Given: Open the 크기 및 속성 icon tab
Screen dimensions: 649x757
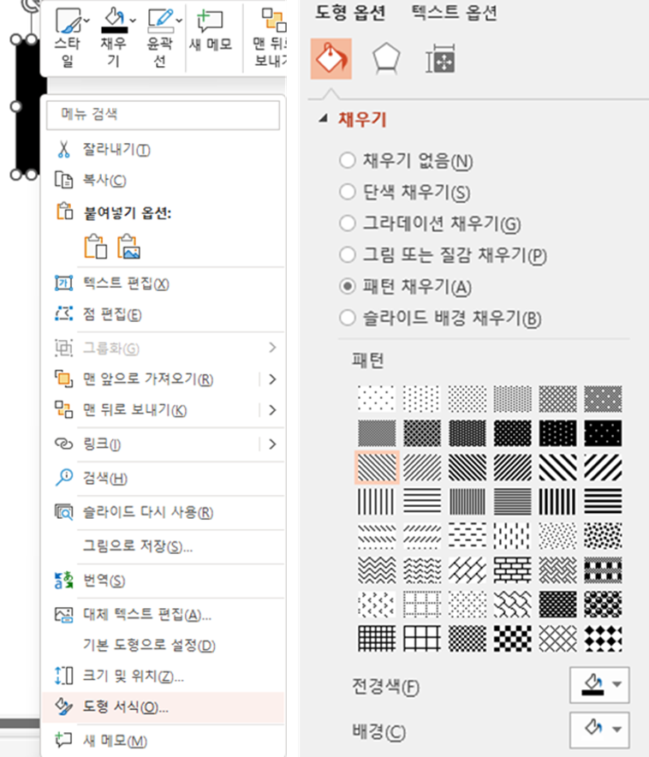Looking at the screenshot, I should (440, 59).
